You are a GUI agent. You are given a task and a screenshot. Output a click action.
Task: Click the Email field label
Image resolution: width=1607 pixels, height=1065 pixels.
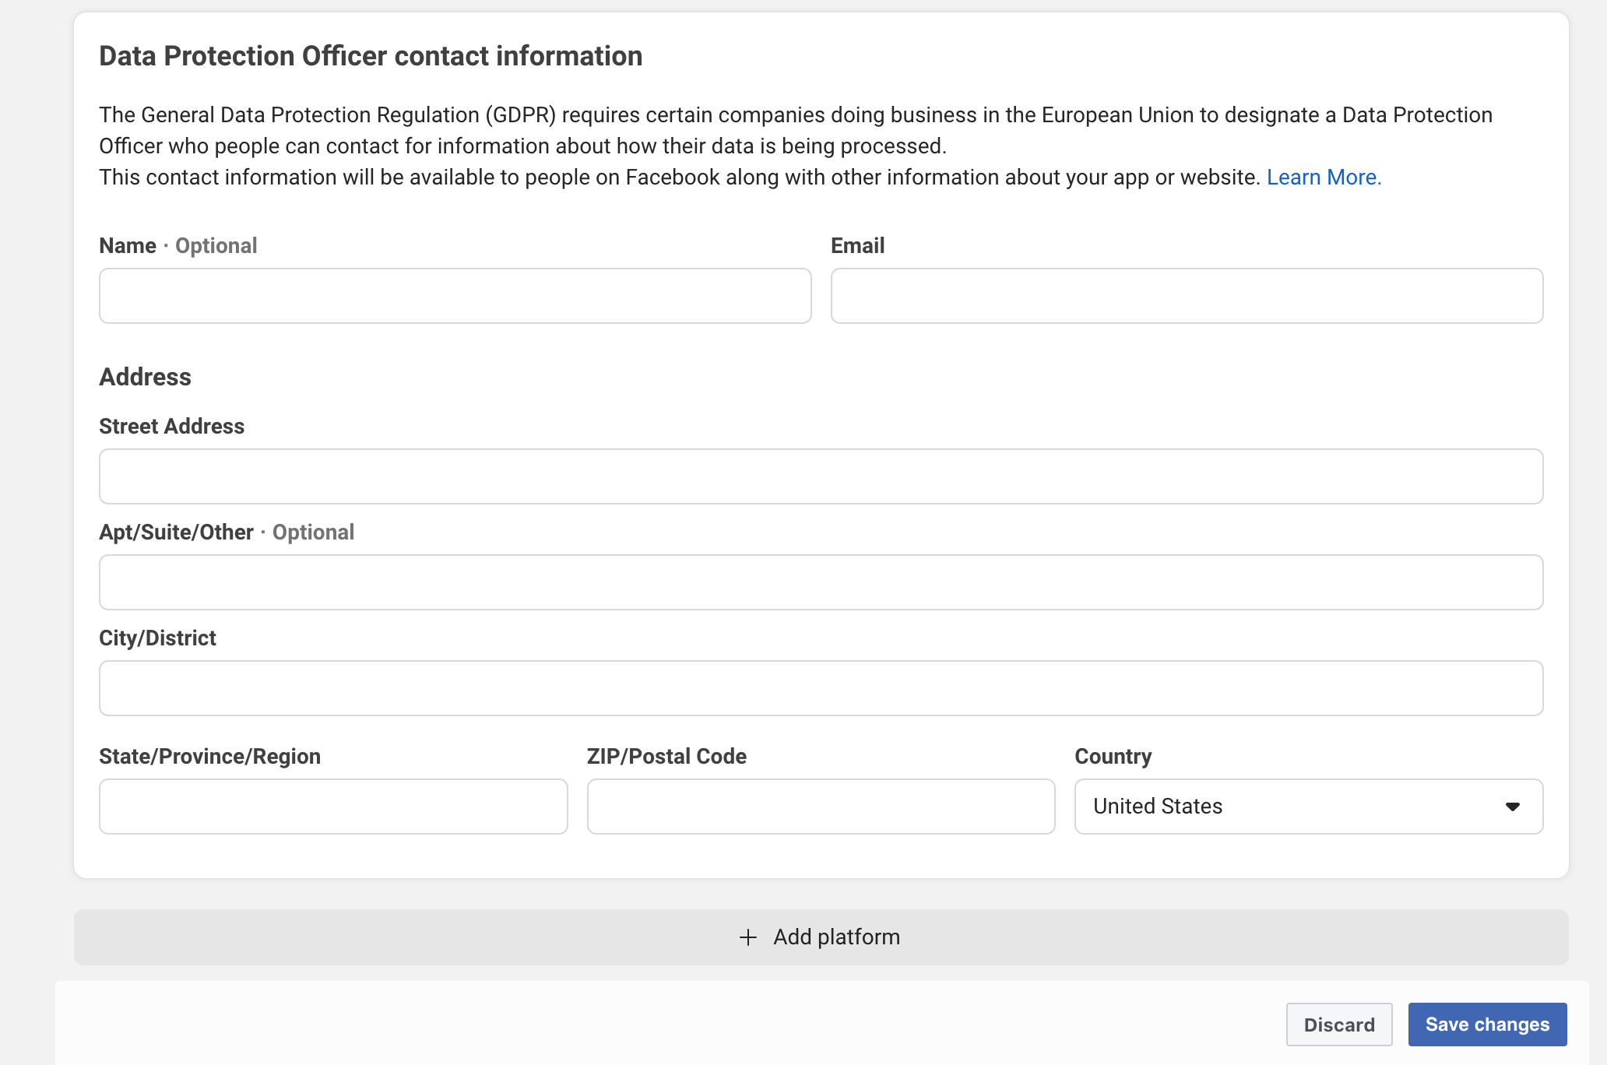click(857, 246)
